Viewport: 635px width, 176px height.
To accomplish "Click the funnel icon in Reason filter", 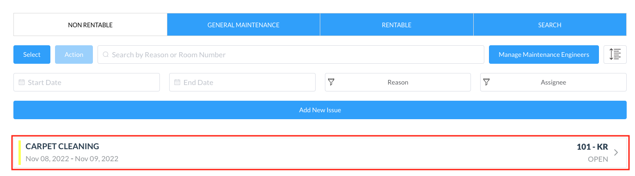I will [331, 82].
